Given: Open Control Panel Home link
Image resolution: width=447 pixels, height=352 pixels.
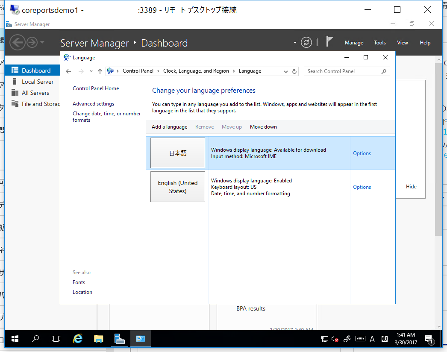Looking at the screenshot, I should coord(96,88).
